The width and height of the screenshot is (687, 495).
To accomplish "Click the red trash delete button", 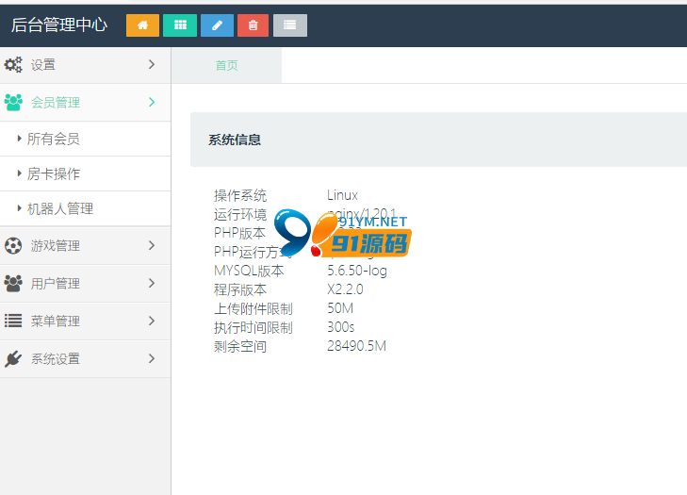I will [x=253, y=25].
